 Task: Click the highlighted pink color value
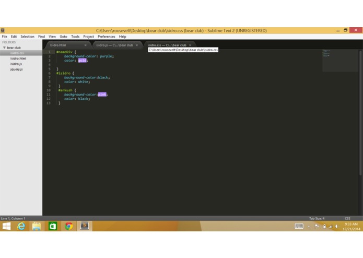(x=102, y=95)
